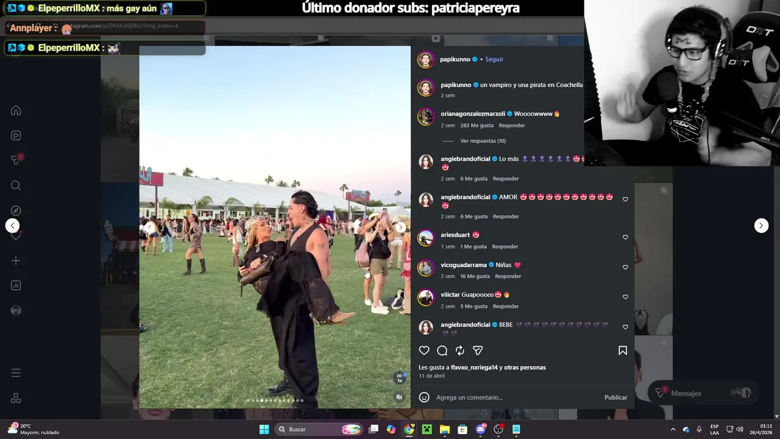The image size is (780, 439).
Task: Open the Mensajes floating panel
Action: [702, 393]
